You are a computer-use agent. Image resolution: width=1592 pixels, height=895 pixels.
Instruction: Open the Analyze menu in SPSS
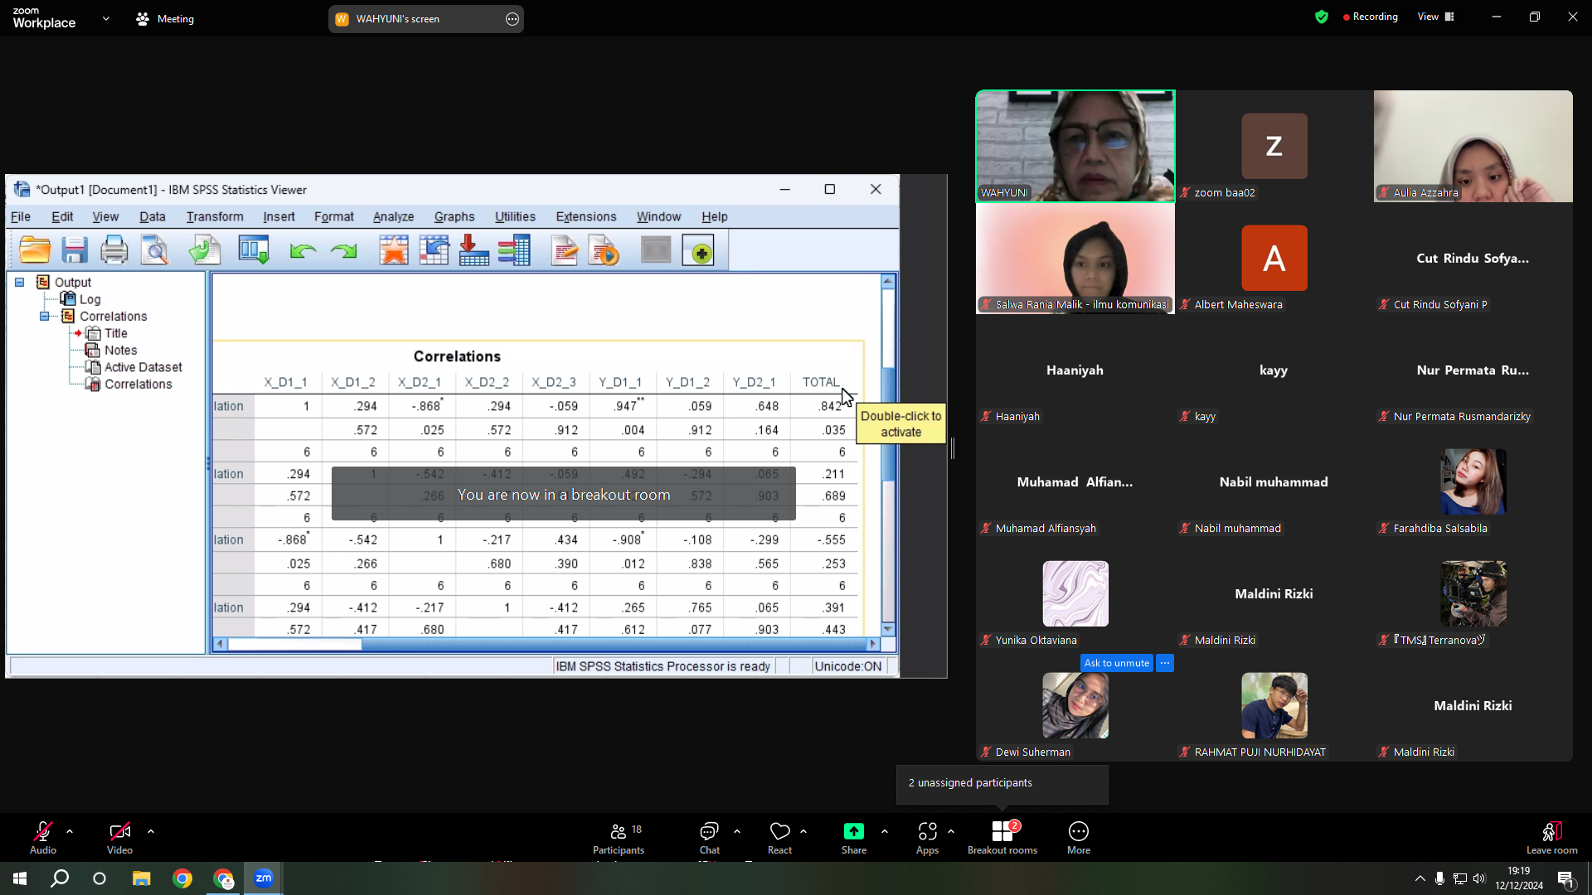pos(394,217)
